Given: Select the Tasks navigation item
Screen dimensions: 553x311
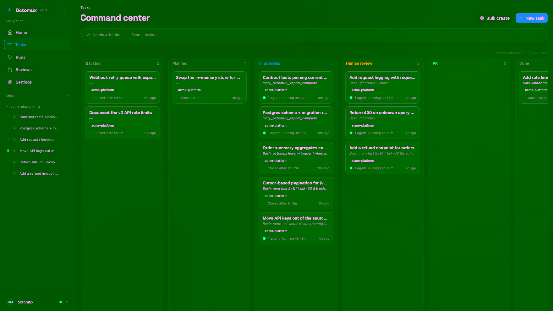Looking at the screenshot, I should point(38,45).
